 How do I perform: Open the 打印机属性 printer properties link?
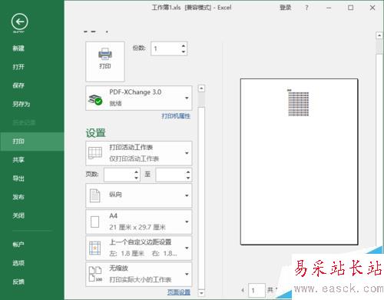pyautogui.click(x=176, y=116)
